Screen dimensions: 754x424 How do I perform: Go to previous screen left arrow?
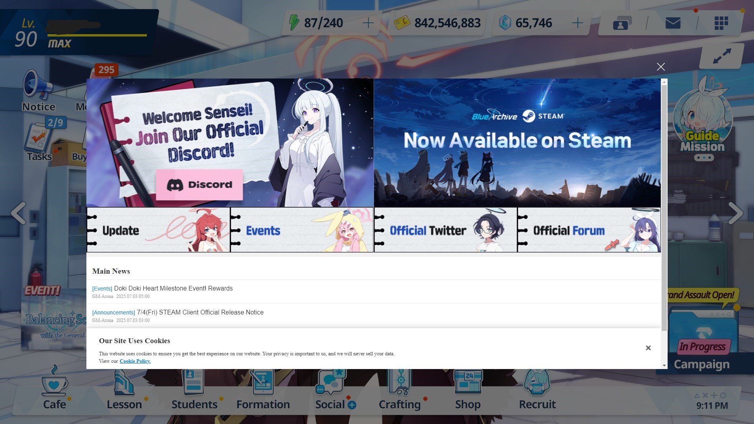point(18,213)
